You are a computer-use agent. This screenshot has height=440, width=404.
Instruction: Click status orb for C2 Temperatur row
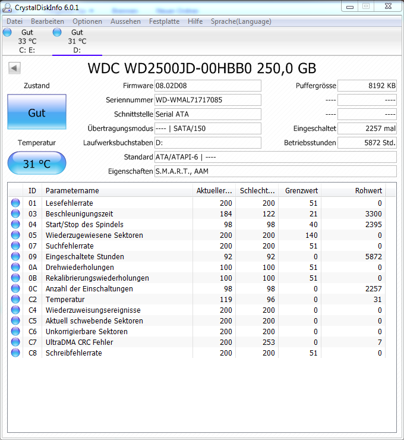pyautogui.click(x=15, y=299)
